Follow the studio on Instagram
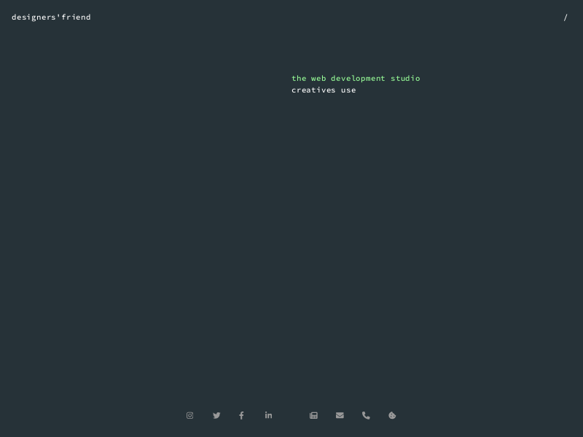Screen dimensions: 583x437 [x=189, y=415]
